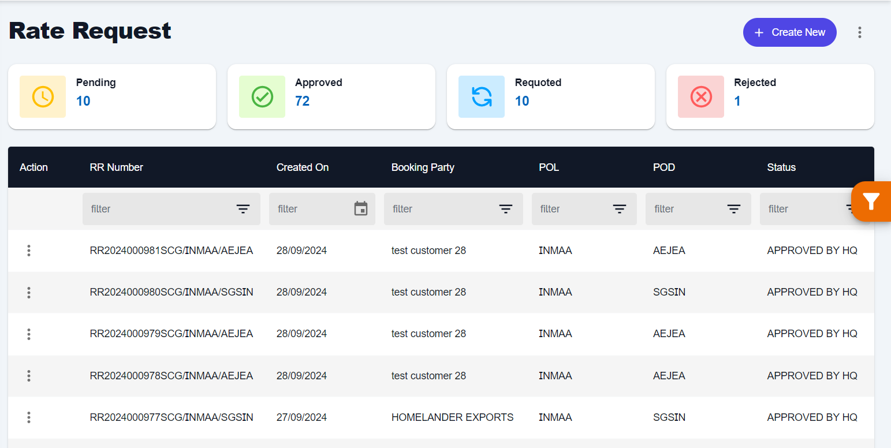Image resolution: width=891 pixels, height=448 pixels.
Task: Open Booking Party filter options icon
Action: 506,209
